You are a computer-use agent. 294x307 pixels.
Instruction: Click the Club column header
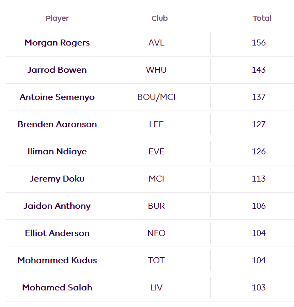[159, 18]
